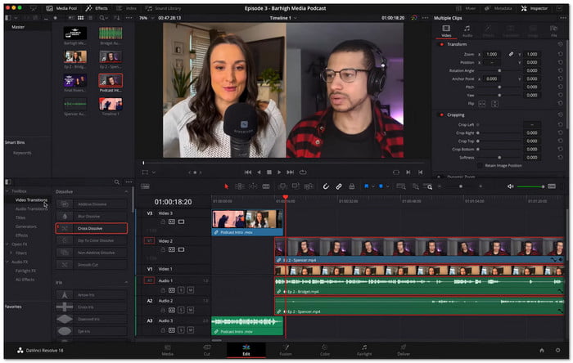
Task: Adjust the green monitor volume slider
Action: [x=530, y=186]
